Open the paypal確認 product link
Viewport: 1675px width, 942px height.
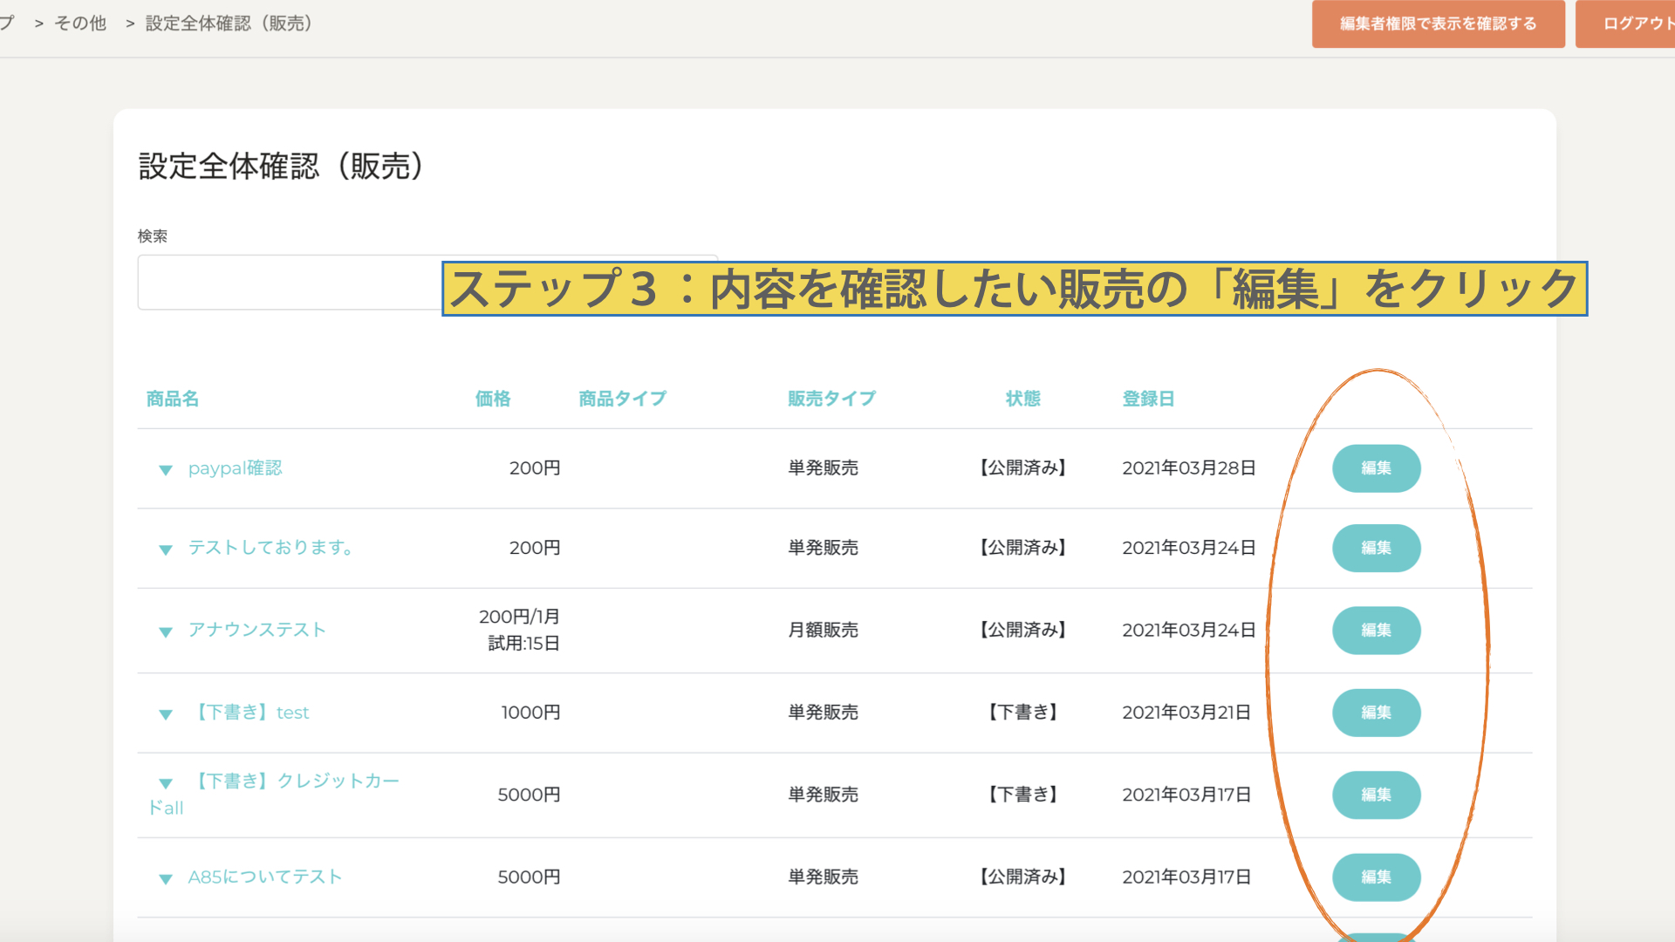coord(235,468)
